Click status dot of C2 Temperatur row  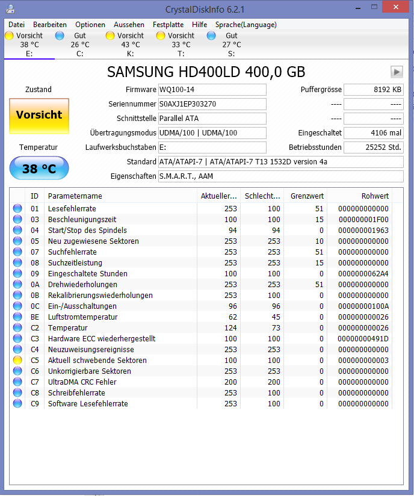click(x=17, y=327)
